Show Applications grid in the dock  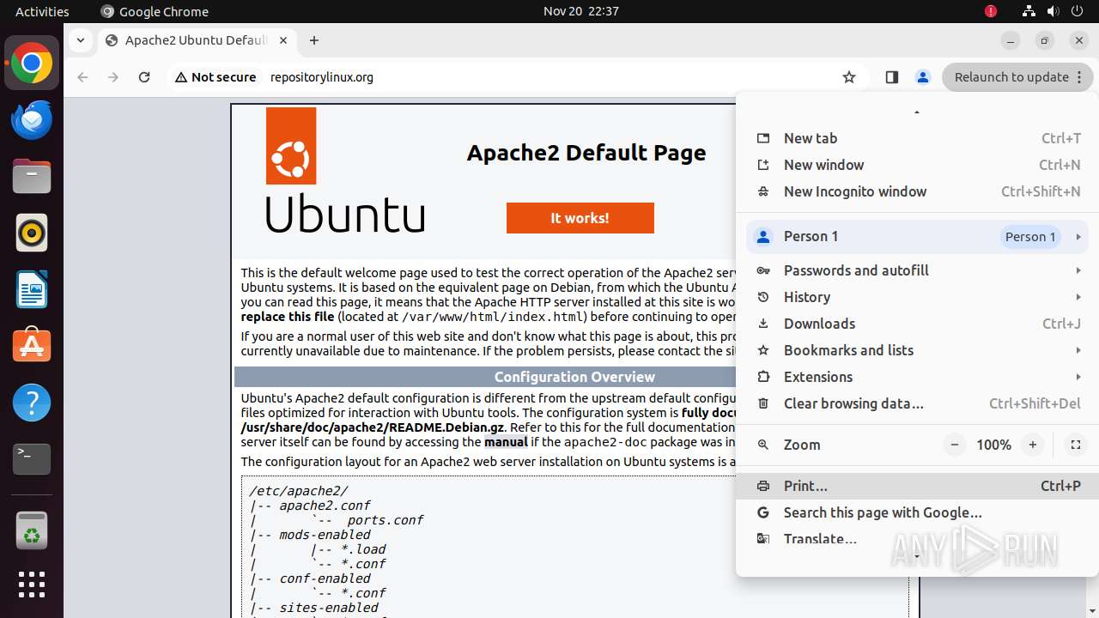tap(32, 585)
